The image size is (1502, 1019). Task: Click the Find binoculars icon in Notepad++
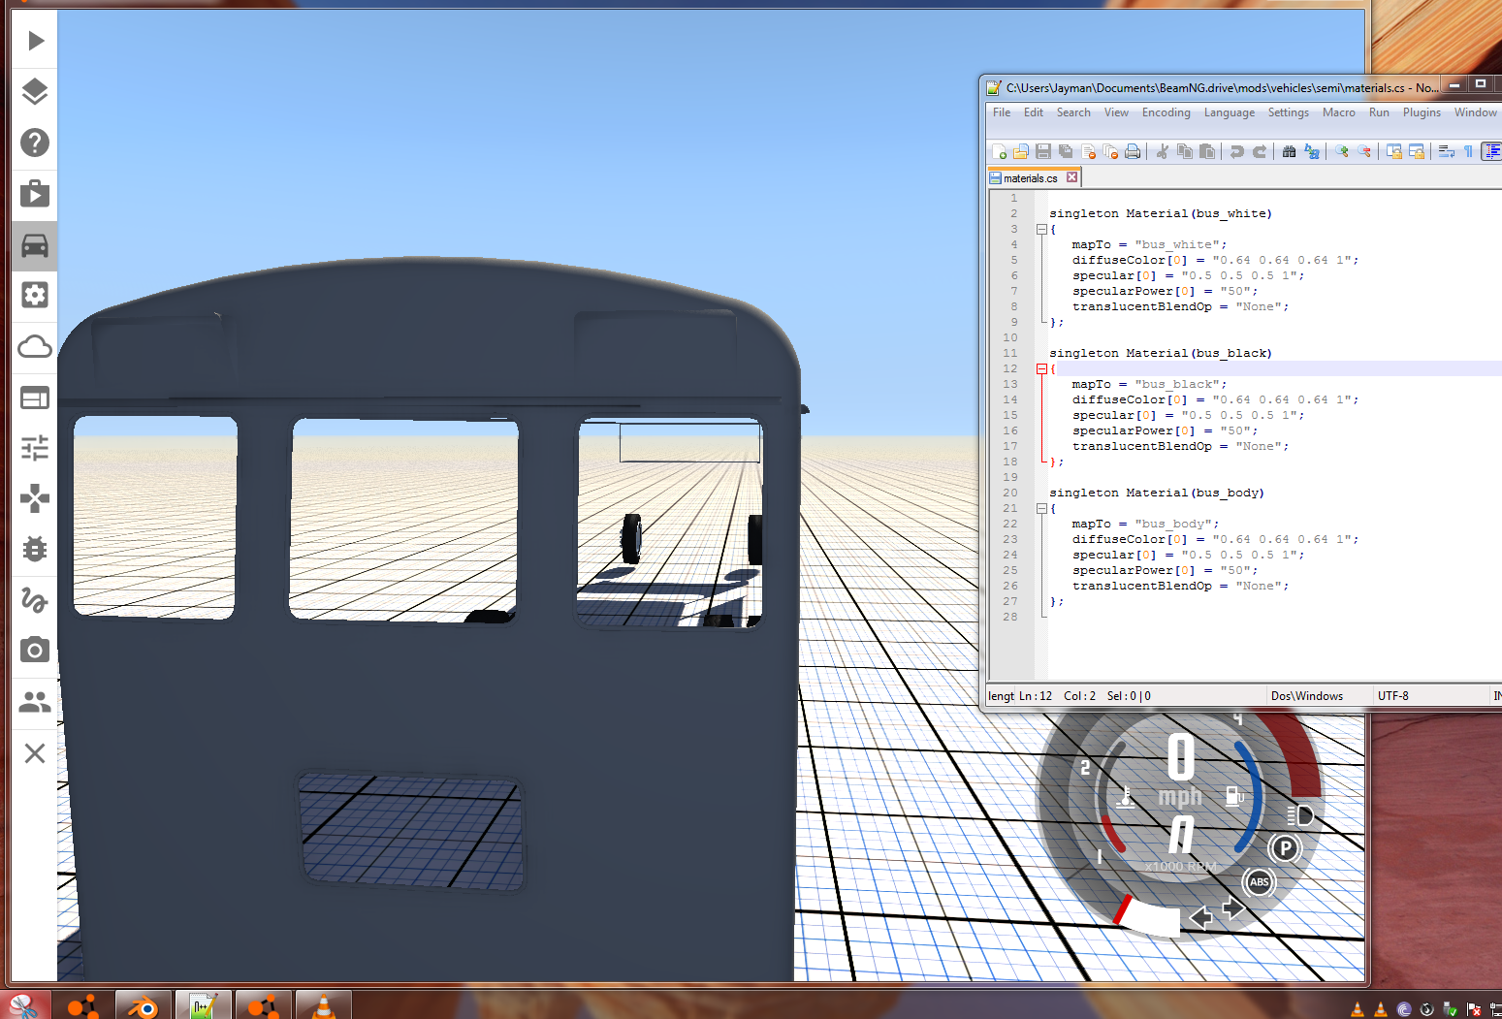tap(1289, 151)
